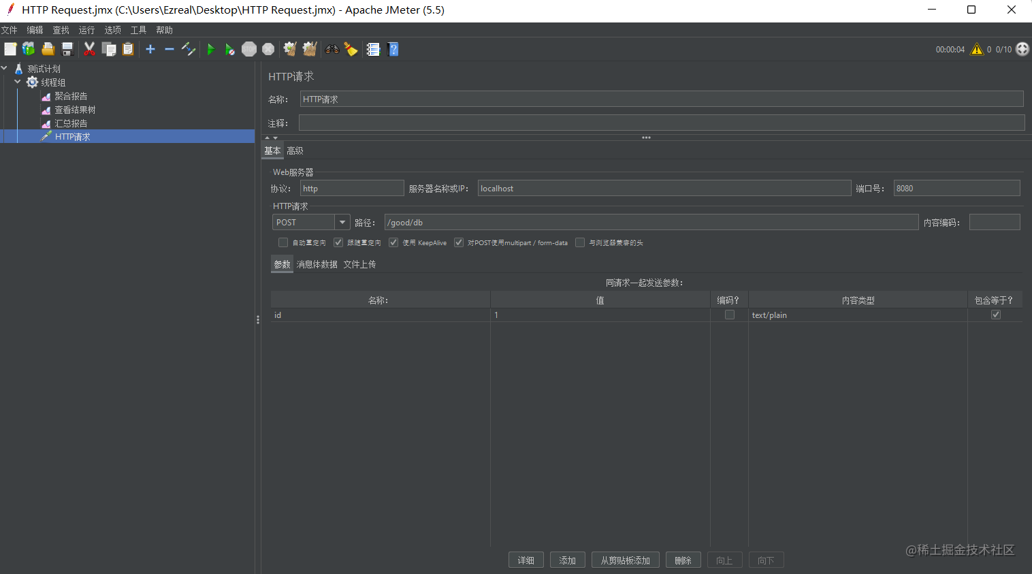Open the 选项 menu
This screenshot has width=1032, height=574.
[112, 29]
